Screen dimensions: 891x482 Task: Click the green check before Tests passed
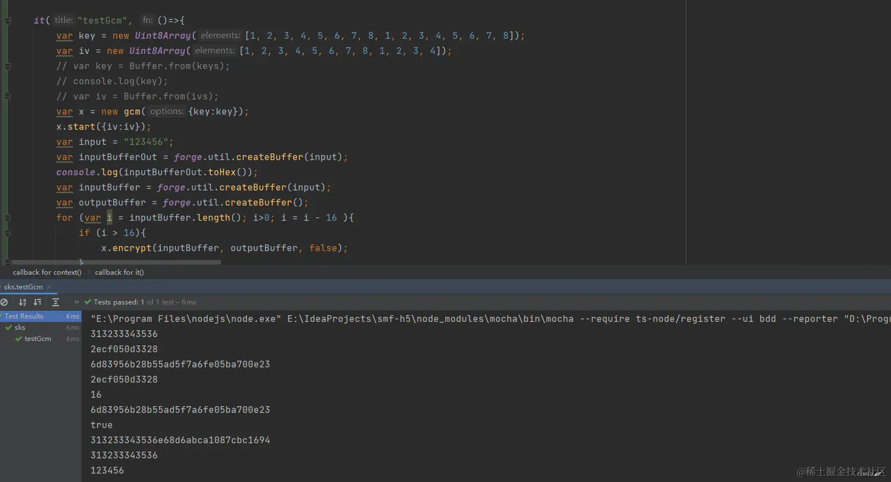tap(88, 302)
